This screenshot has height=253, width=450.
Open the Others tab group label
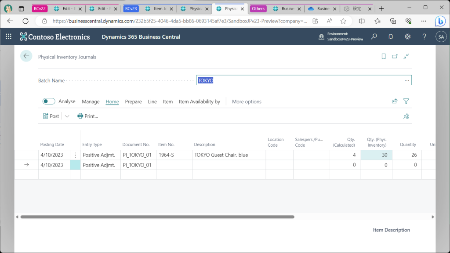[x=258, y=9]
